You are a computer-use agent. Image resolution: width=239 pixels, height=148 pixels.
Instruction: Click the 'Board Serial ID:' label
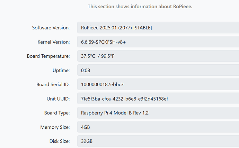point(53,84)
